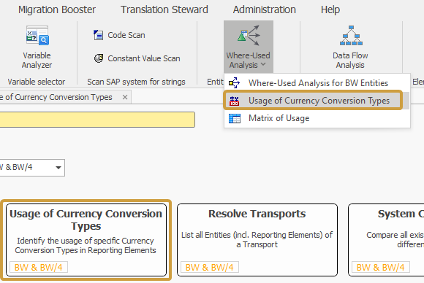
Task: Click the description 'Identify the usage of specific Currency'
Action: 86,241
